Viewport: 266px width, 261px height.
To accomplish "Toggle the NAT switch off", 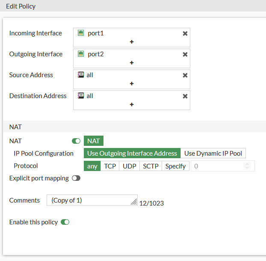I will point(76,141).
